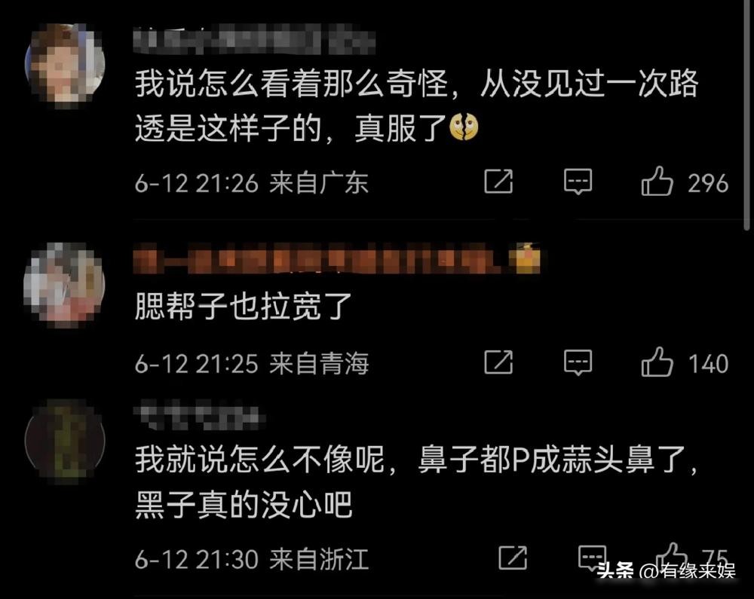Repost the Zhejiang comment
The image size is (754, 599).
(x=513, y=558)
